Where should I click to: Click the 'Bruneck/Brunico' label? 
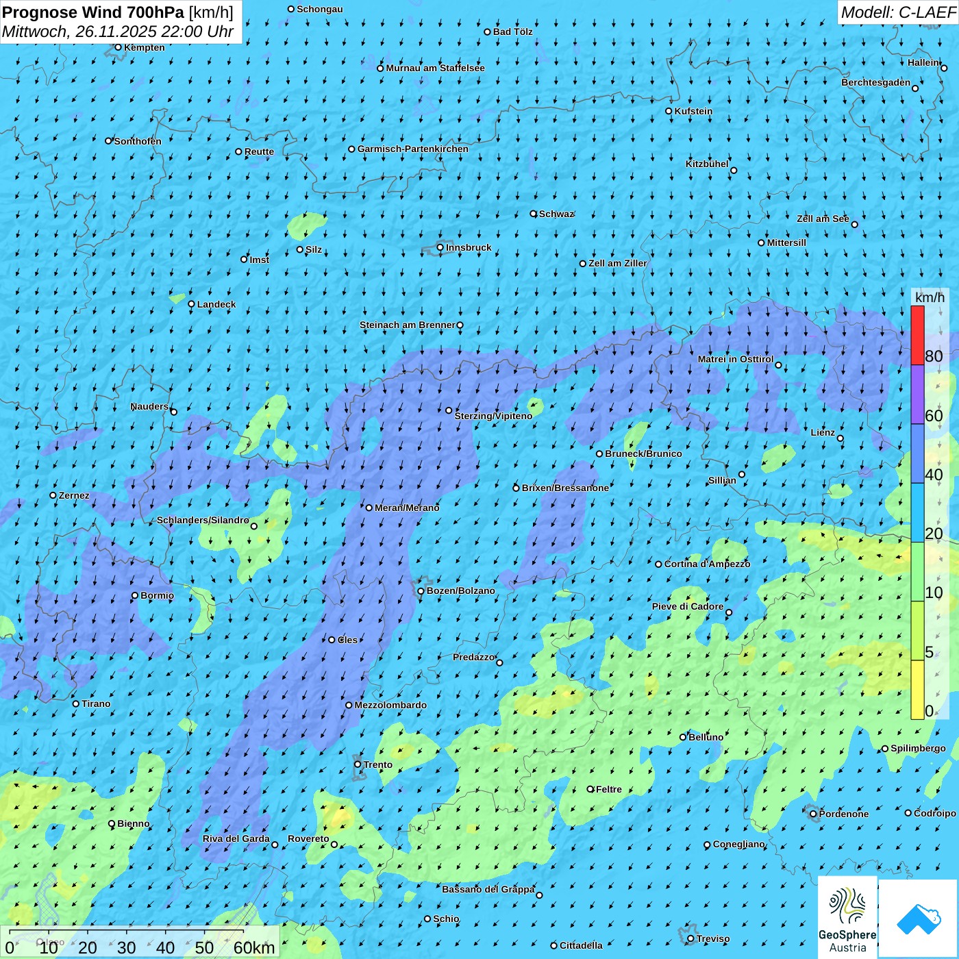pyautogui.click(x=643, y=453)
